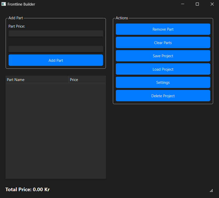Viewport: 219px width, 198px height.
Task: Click the Frontline Builder app icon
Action: click(4, 4)
